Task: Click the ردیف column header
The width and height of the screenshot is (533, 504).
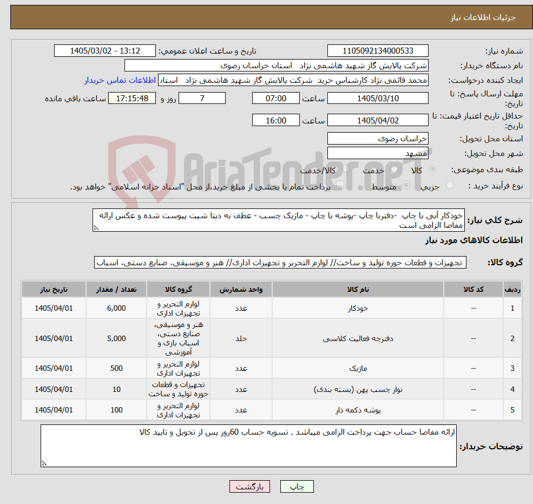Action: tap(512, 290)
